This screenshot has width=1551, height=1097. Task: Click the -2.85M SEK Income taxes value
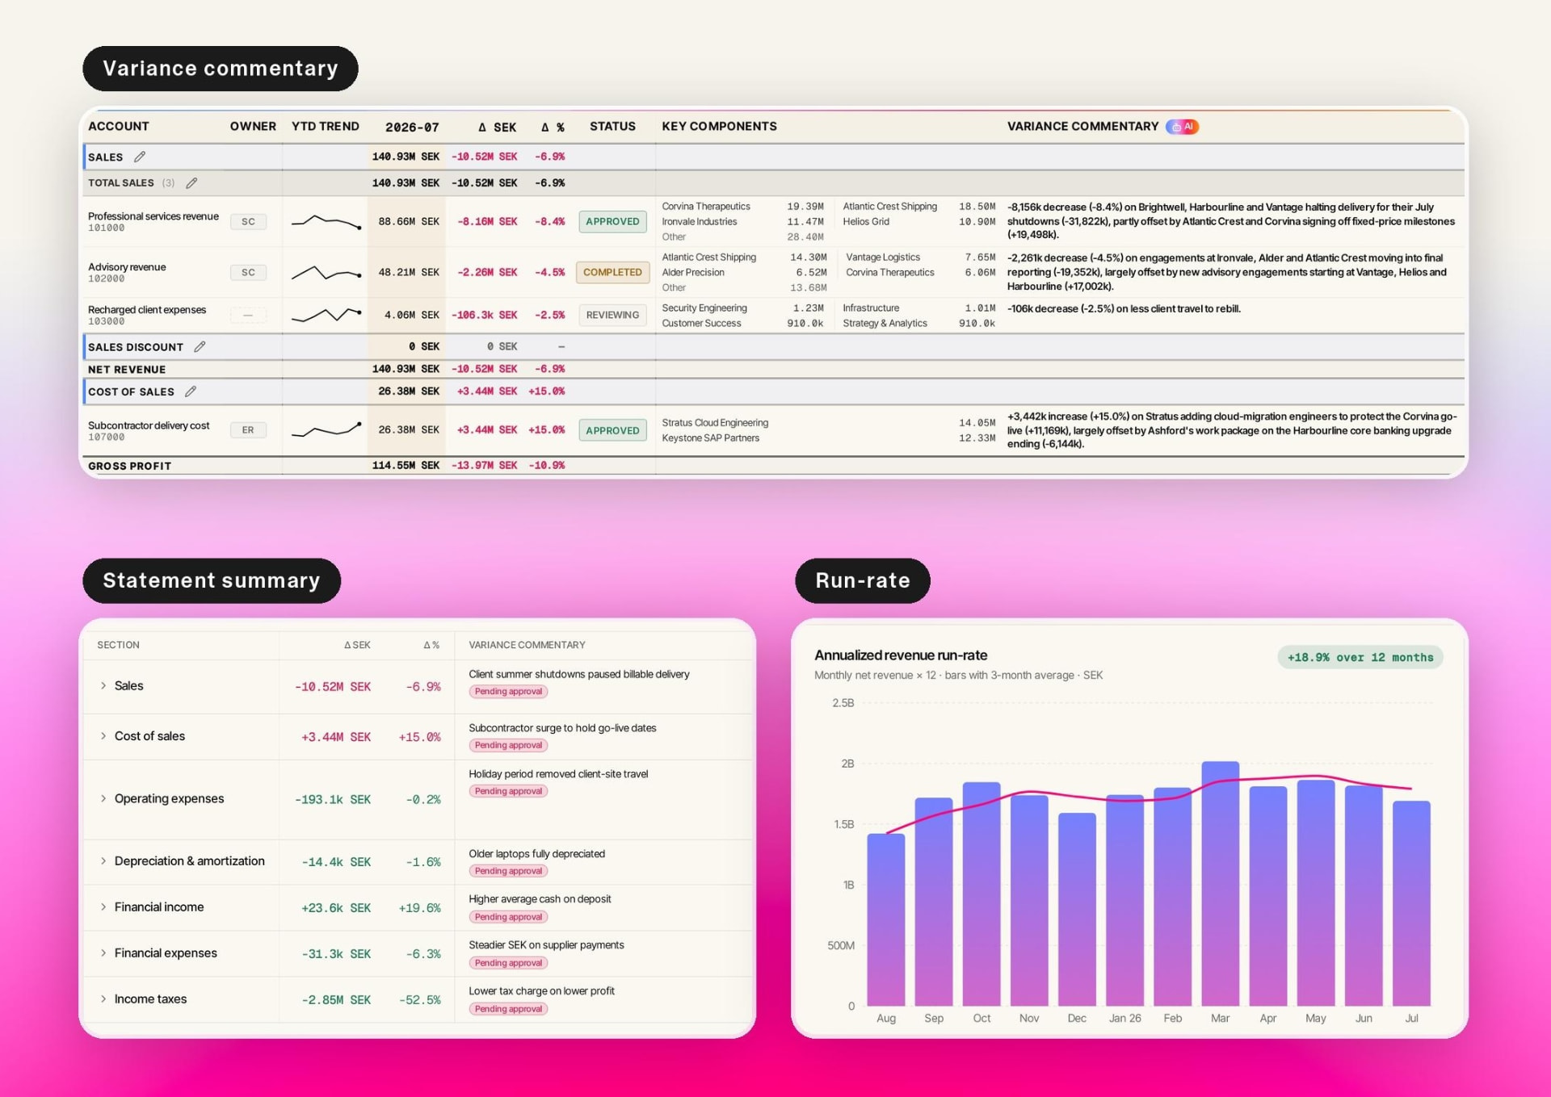[x=336, y=1000]
